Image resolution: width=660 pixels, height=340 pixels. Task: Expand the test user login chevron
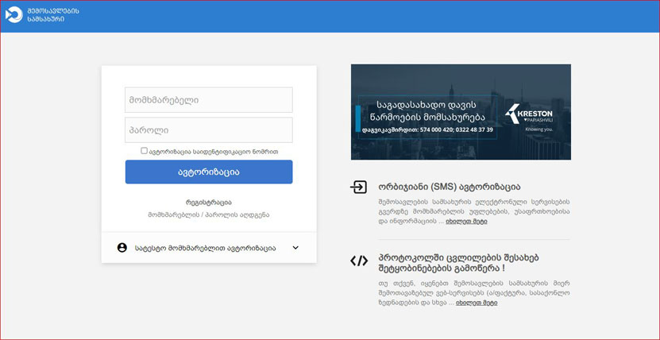pyautogui.click(x=295, y=248)
